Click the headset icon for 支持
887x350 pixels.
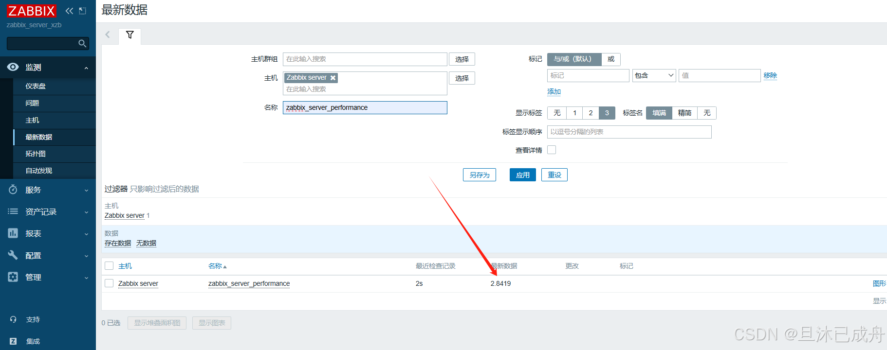point(13,319)
